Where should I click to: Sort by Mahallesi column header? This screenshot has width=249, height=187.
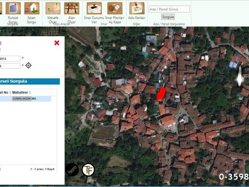click(x=21, y=92)
